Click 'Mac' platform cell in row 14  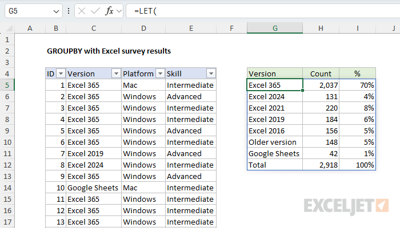click(x=143, y=188)
